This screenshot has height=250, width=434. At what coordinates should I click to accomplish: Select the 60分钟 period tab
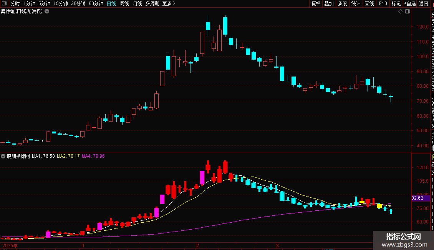pos(96,3)
